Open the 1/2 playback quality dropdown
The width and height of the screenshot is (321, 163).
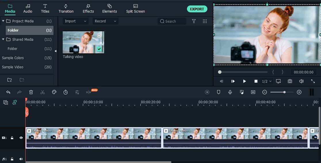click(267, 81)
